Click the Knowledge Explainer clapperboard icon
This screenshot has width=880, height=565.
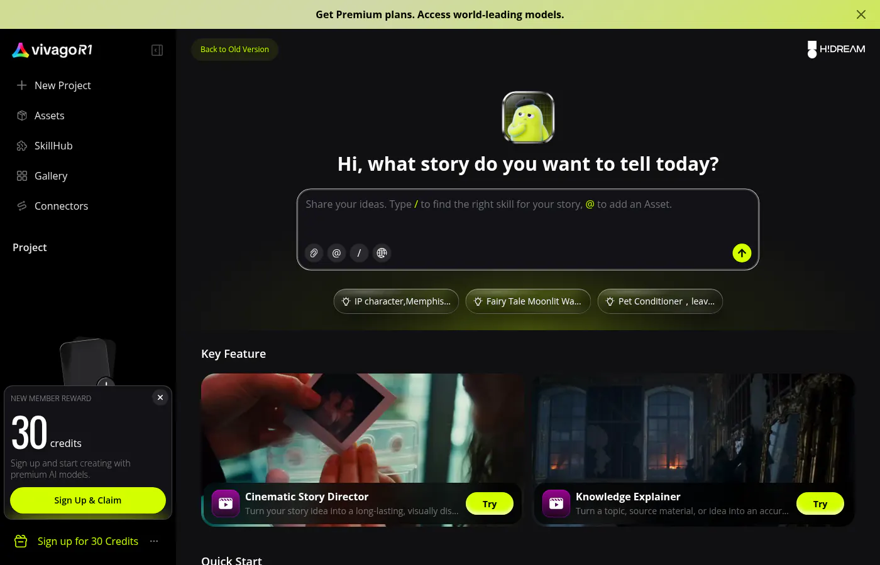(x=556, y=503)
